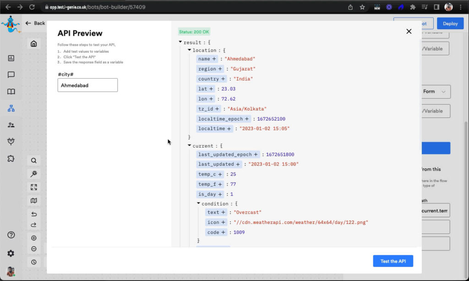Close the API Preview dialog
The width and height of the screenshot is (469, 281).
click(x=409, y=32)
